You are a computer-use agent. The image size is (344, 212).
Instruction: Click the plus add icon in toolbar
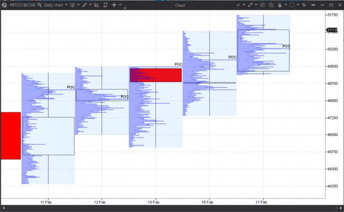tap(114, 5)
